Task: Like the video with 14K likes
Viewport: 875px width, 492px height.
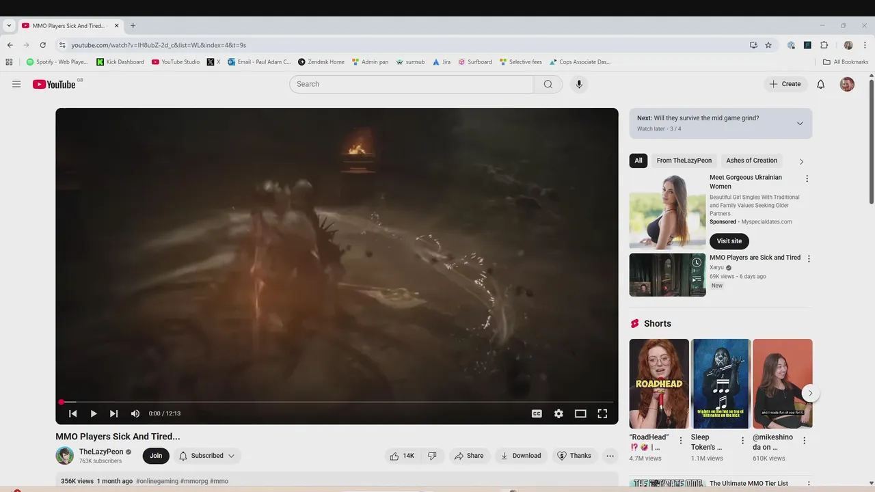Action: click(402, 456)
